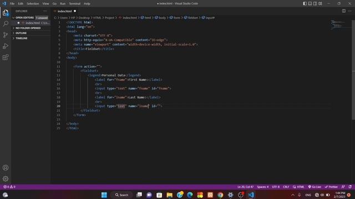355x199 pixels.
Task: Open the taskbar clock and date
Action: tap(339, 195)
